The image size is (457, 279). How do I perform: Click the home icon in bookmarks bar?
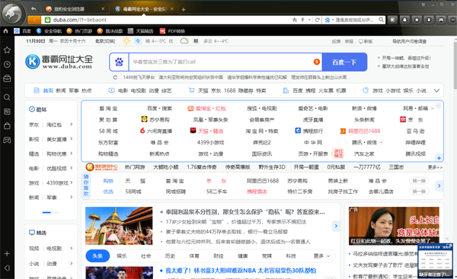click(5, 31)
